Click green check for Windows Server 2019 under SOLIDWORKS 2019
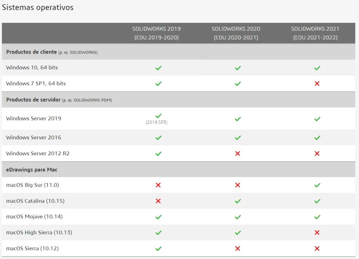359x259 pixels. click(x=158, y=116)
